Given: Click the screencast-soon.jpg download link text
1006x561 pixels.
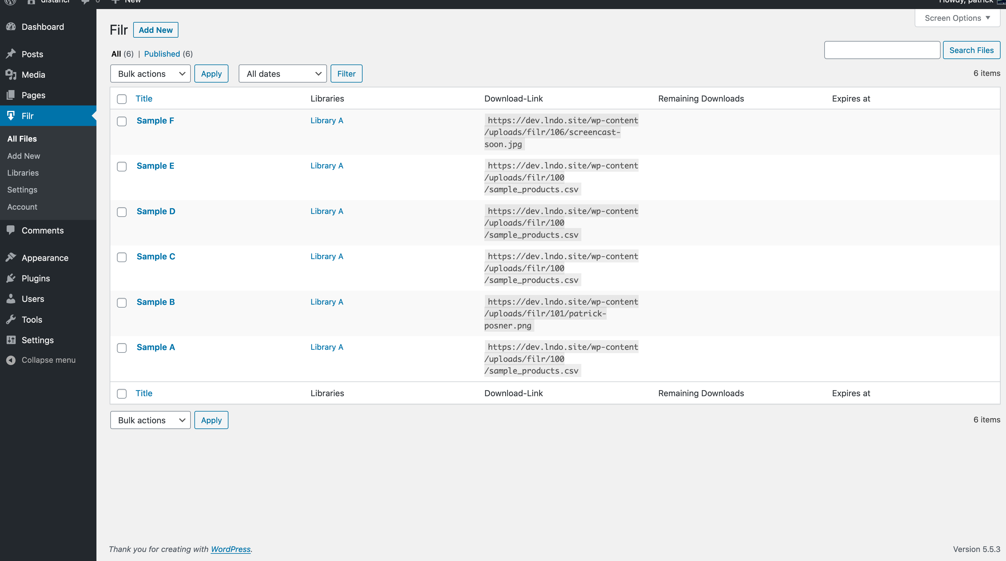Looking at the screenshot, I should (x=561, y=132).
